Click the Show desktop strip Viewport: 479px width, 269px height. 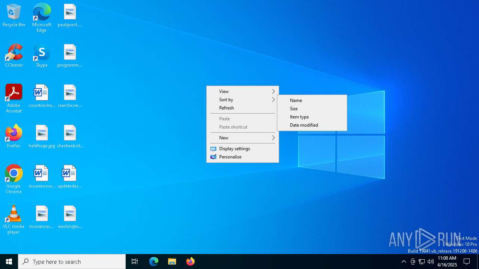[x=478, y=262]
